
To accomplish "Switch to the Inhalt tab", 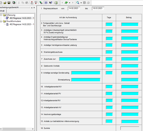I will pos(3,11).
